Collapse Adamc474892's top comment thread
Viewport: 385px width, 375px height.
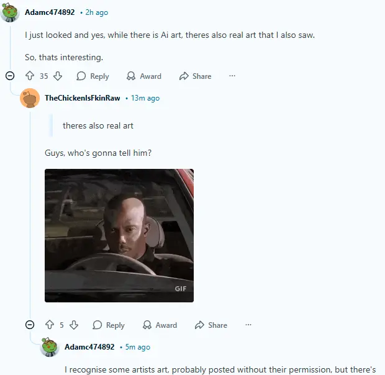10,76
